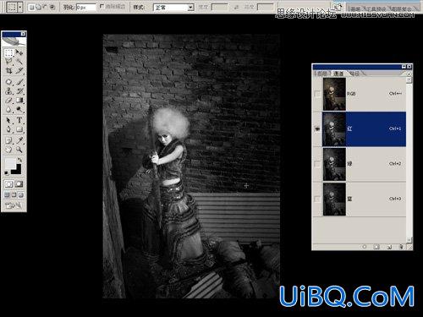Open the Channels panel flyout menu arrow
The width and height of the screenshot is (423, 317).
tap(409, 74)
